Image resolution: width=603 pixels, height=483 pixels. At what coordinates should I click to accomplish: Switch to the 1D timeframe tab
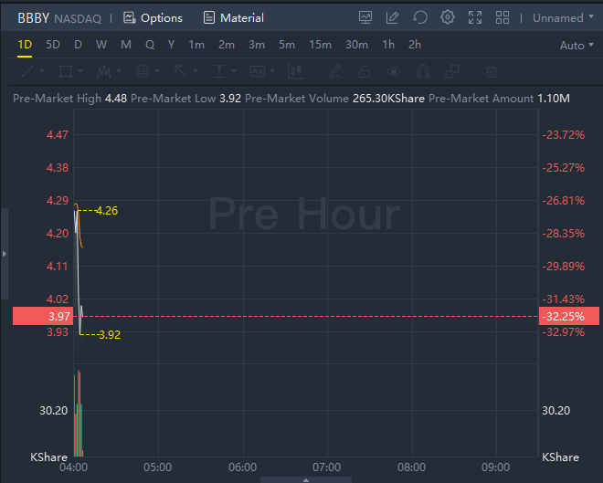[x=25, y=45]
